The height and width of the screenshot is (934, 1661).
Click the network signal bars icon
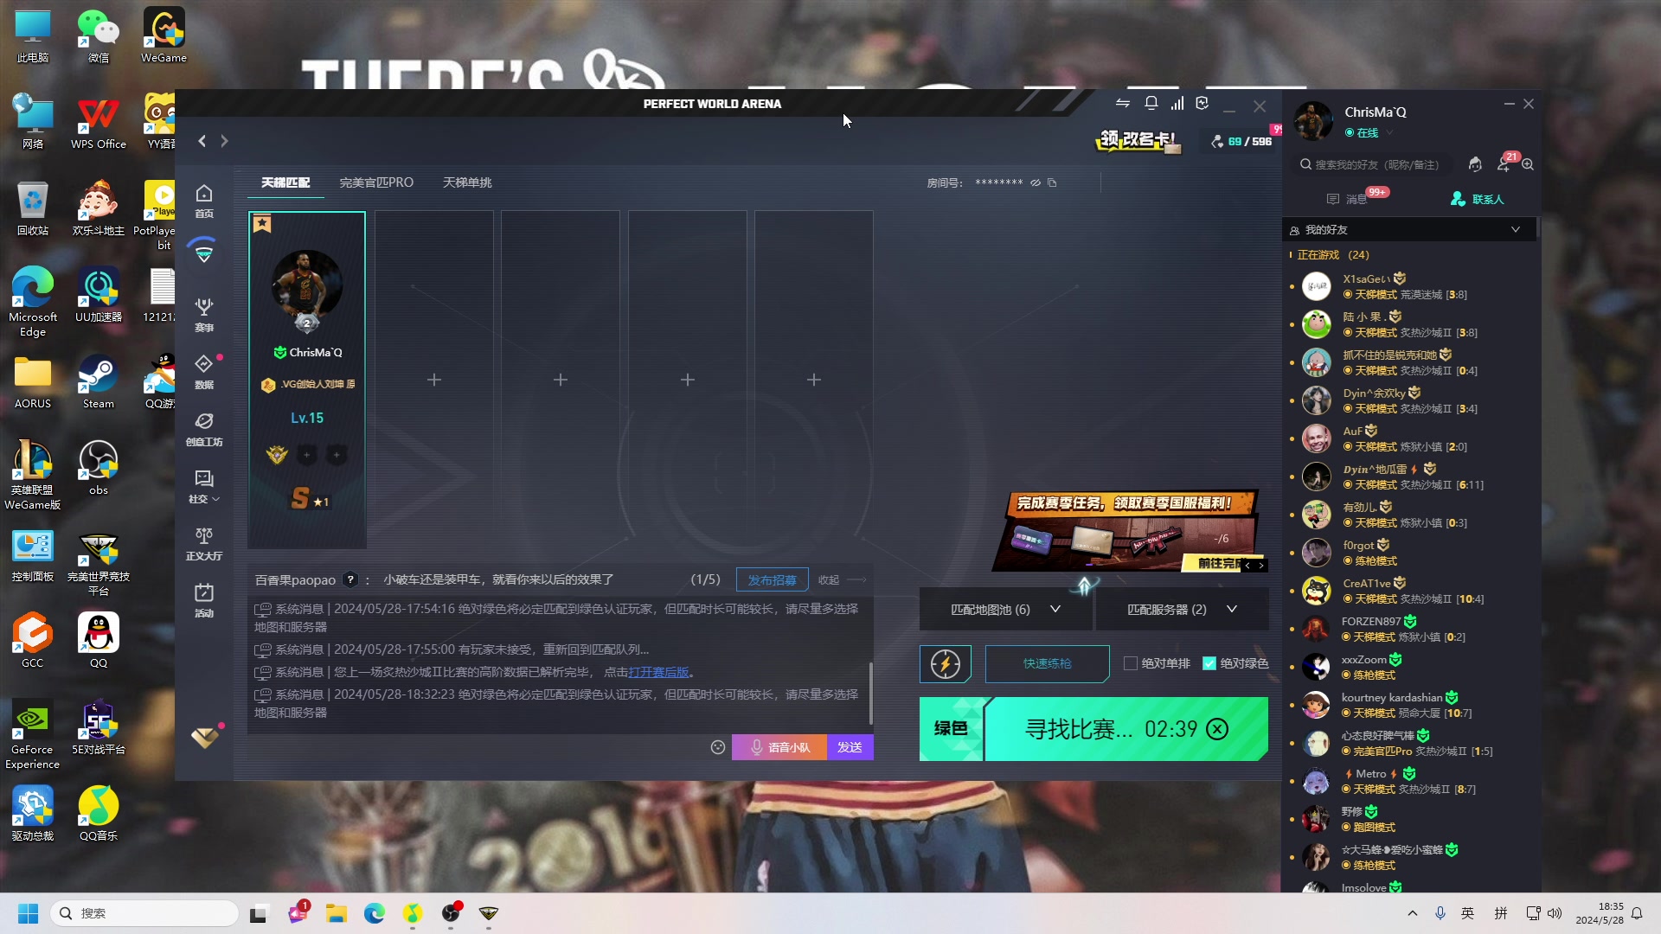[1177, 103]
